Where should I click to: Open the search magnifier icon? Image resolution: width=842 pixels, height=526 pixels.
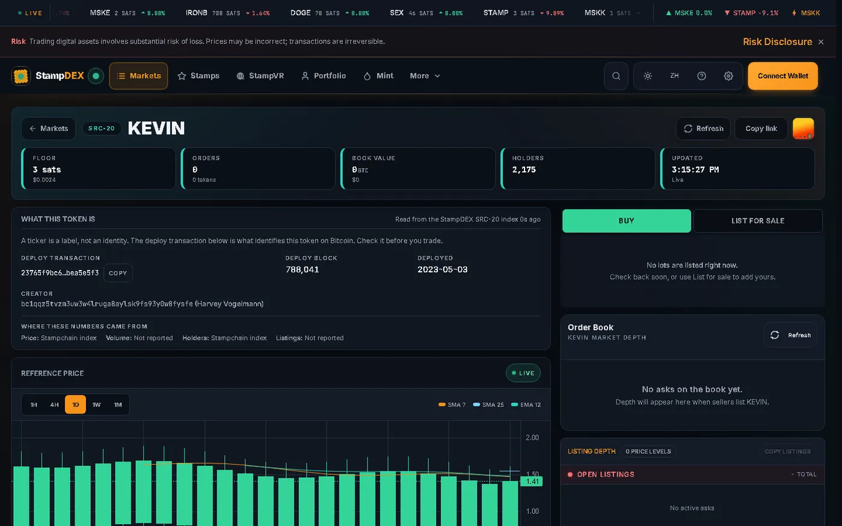coord(616,76)
